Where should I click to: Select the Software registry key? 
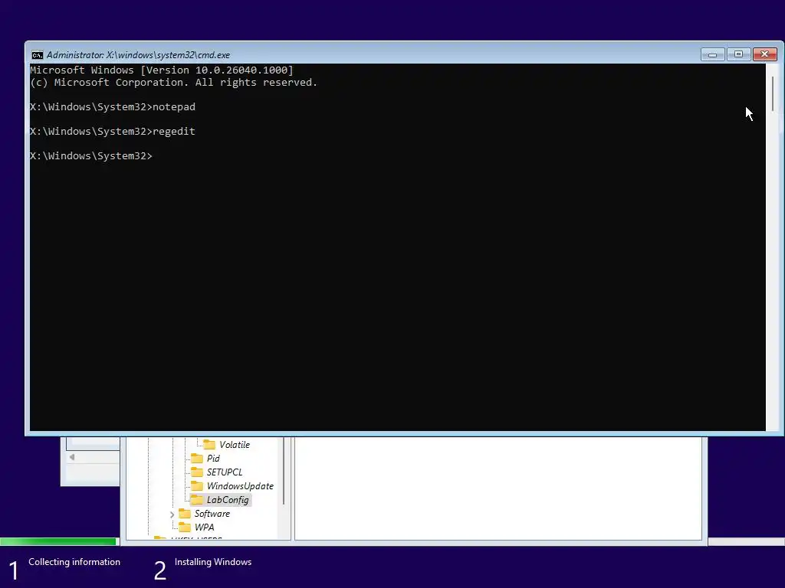212,514
